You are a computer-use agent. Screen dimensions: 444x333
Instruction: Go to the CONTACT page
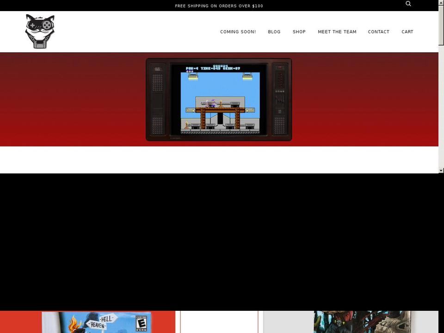coord(379,32)
